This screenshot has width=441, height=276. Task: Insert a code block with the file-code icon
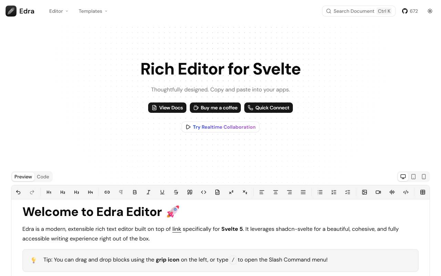pos(217,192)
